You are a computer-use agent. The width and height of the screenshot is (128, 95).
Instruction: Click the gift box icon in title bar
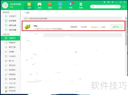pos(104,2)
